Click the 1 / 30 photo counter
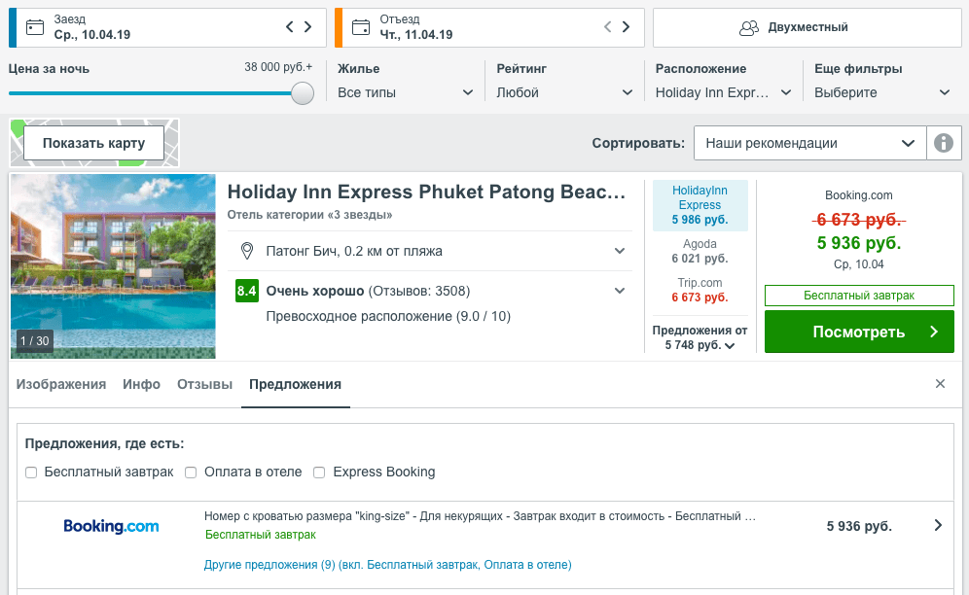Viewport: 969px width, 595px height. pos(35,340)
